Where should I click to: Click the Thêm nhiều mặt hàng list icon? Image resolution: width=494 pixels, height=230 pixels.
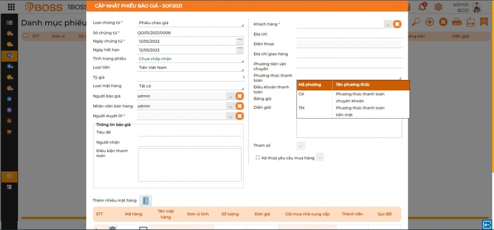click(145, 201)
